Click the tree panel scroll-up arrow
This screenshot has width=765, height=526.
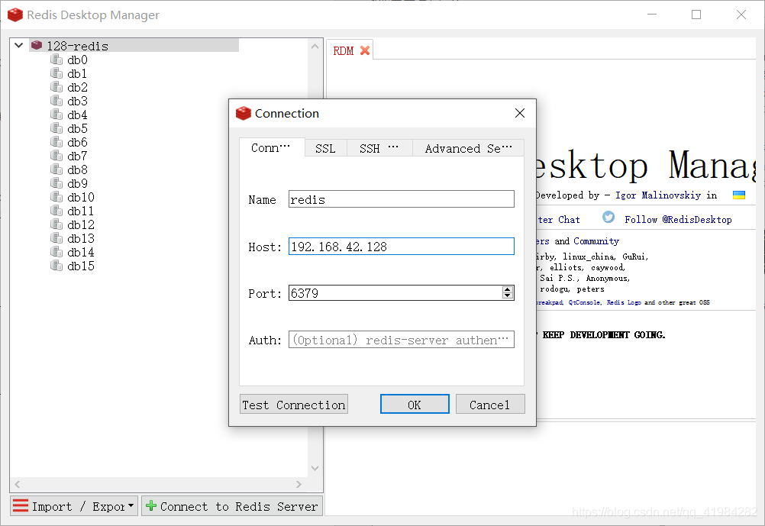(x=315, y=47)
